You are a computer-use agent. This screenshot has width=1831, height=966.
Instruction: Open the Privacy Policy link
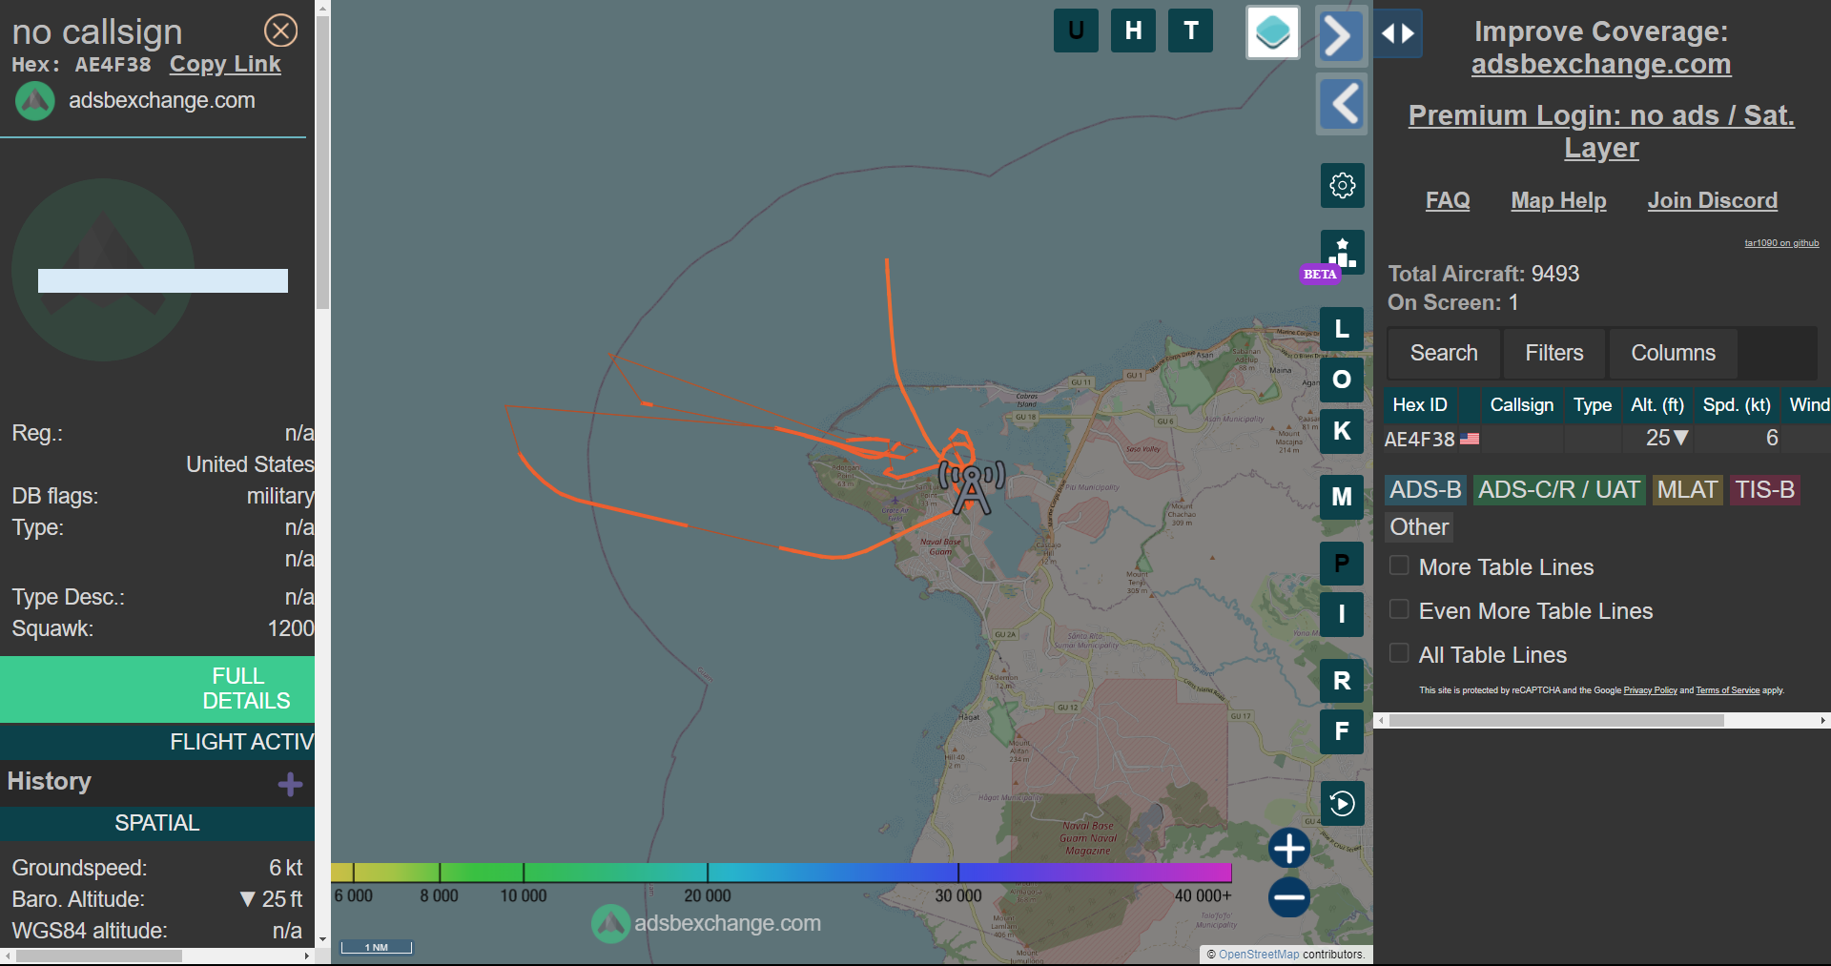click(1650, 690)
